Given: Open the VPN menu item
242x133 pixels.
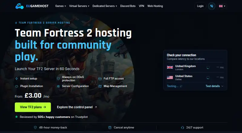Looking at the screenshot, I should 141,6.
